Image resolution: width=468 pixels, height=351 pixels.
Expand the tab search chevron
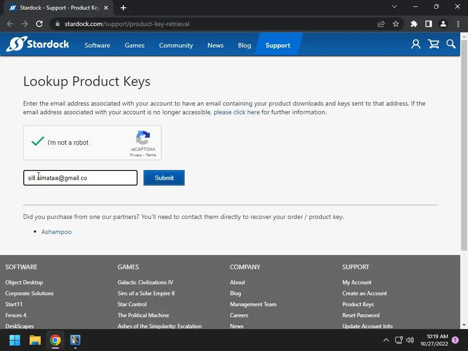pos(394,7)
